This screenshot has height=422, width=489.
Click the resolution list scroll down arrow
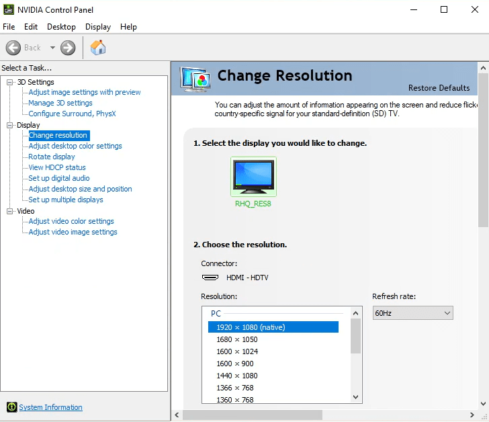(x=356, y=398)
